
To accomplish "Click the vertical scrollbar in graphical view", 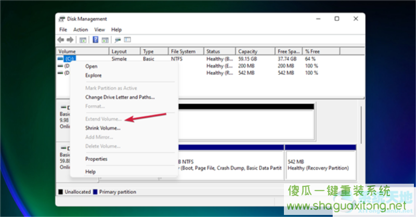I will coord(361,125).
